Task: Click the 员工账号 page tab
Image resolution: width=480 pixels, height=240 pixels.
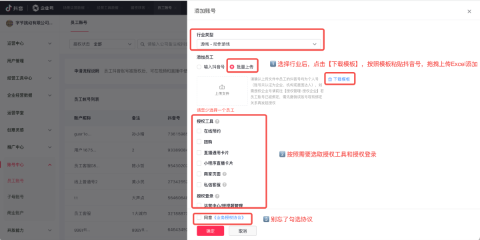Action: (79, 23)
